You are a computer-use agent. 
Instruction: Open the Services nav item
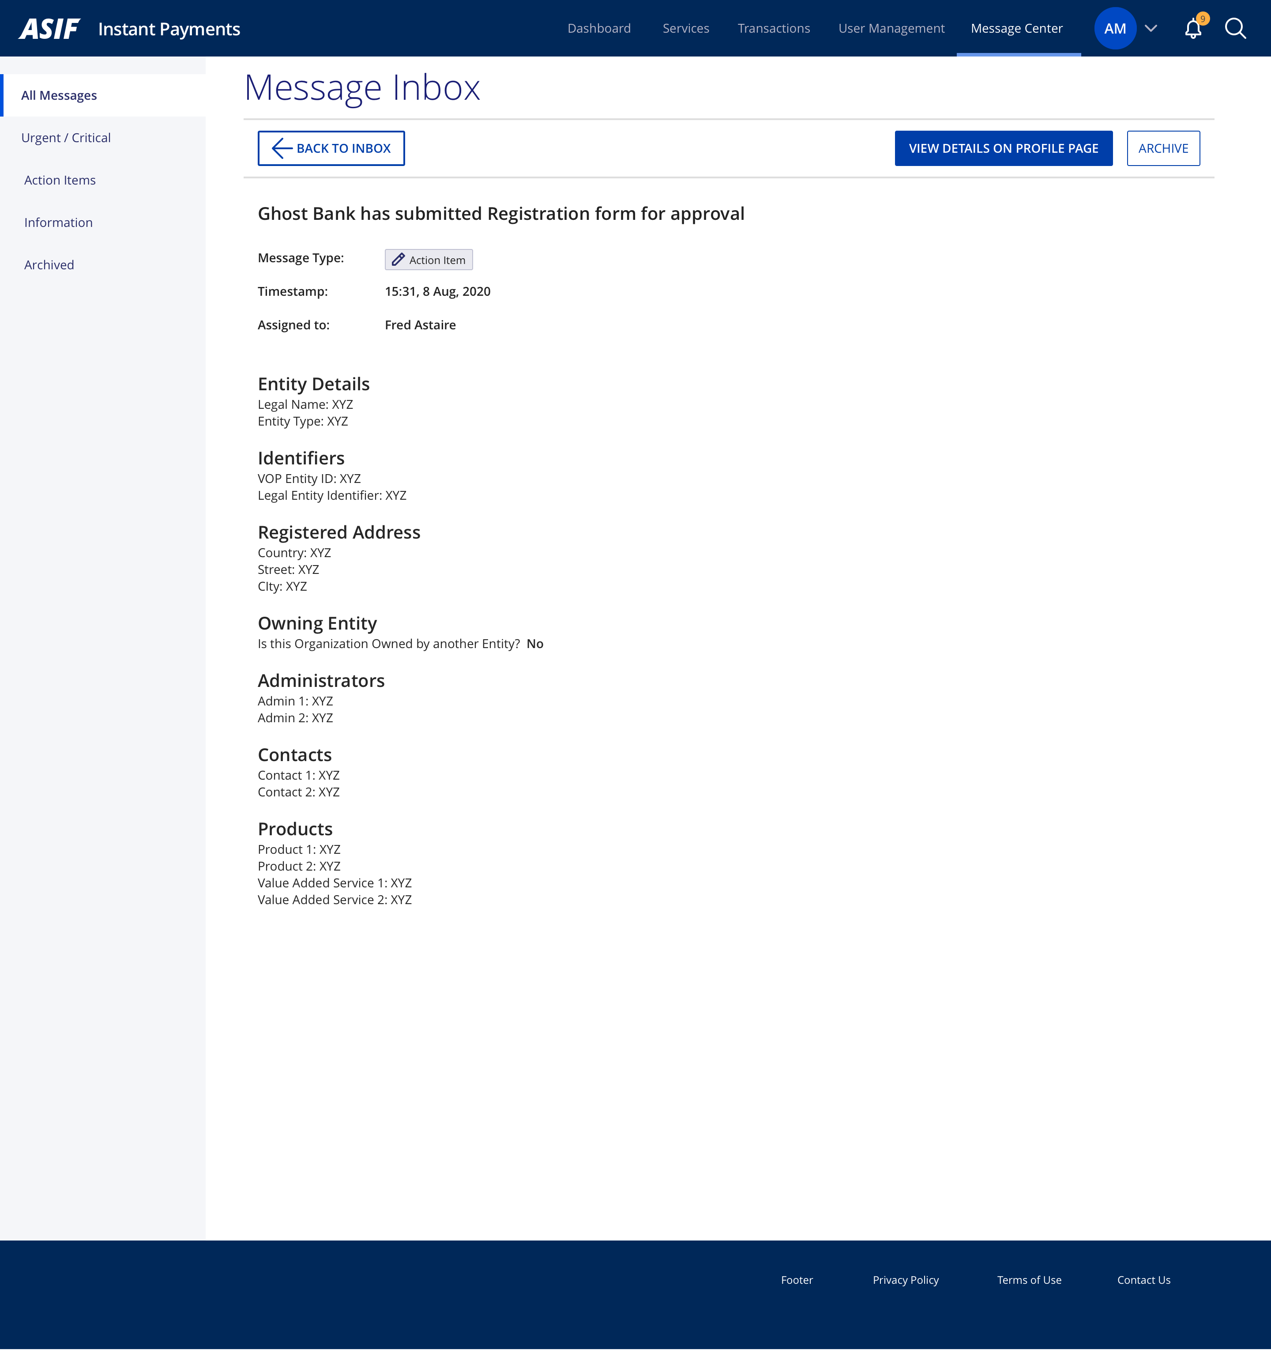[x=686, y=29]
